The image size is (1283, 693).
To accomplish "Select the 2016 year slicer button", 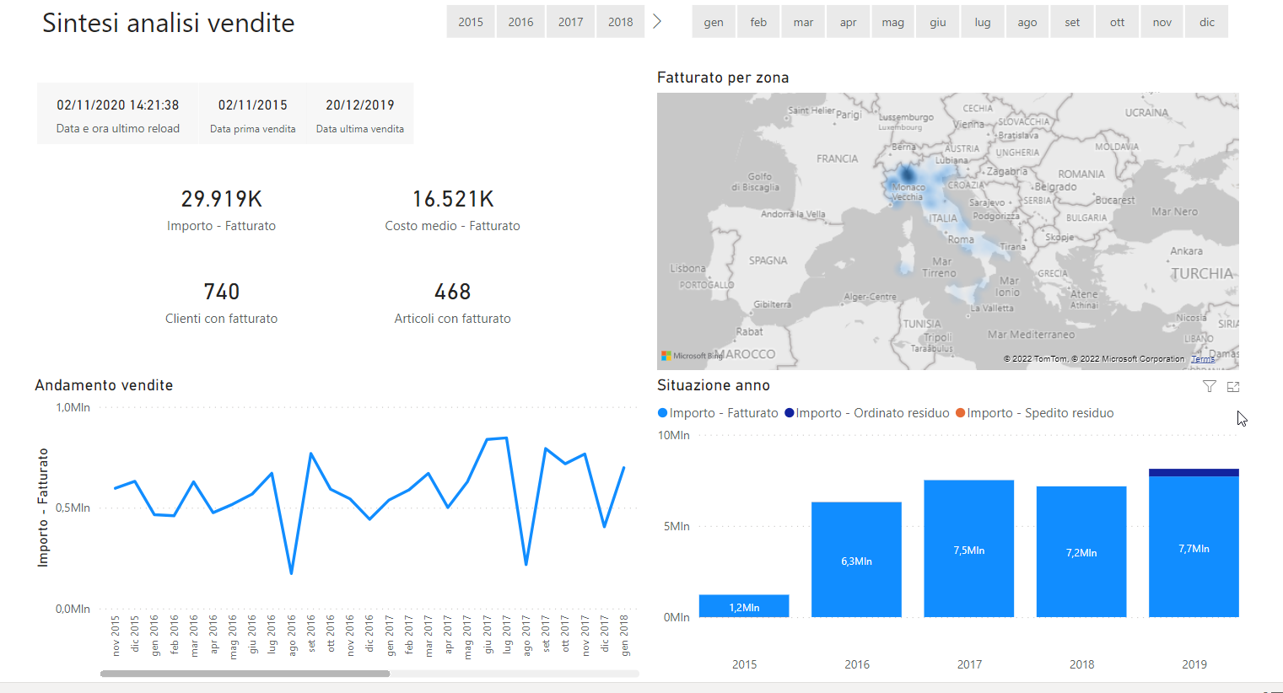I will click(x=520, y=22).
